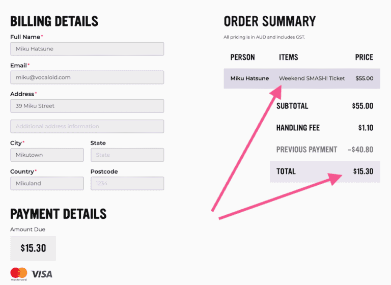Select the Weekend SMASH! Ticket item
Viewport: 391px width, 285px height.
pos(312,78)
